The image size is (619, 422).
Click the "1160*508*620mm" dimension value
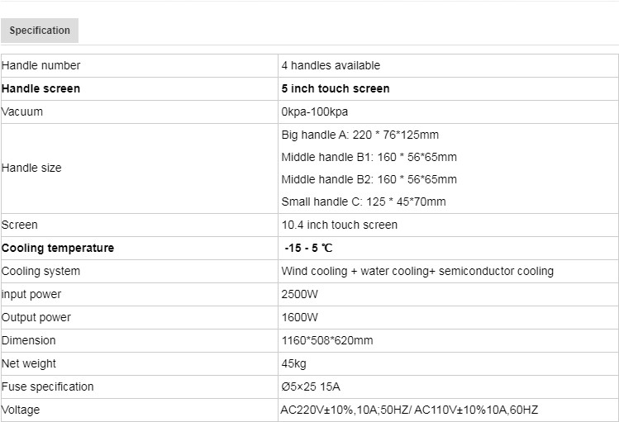pos(327,340)
